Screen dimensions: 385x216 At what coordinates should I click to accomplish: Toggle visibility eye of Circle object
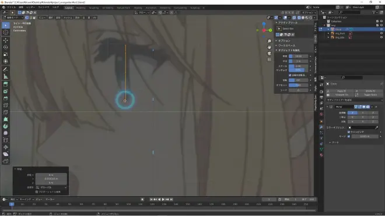tap(381, 29)
